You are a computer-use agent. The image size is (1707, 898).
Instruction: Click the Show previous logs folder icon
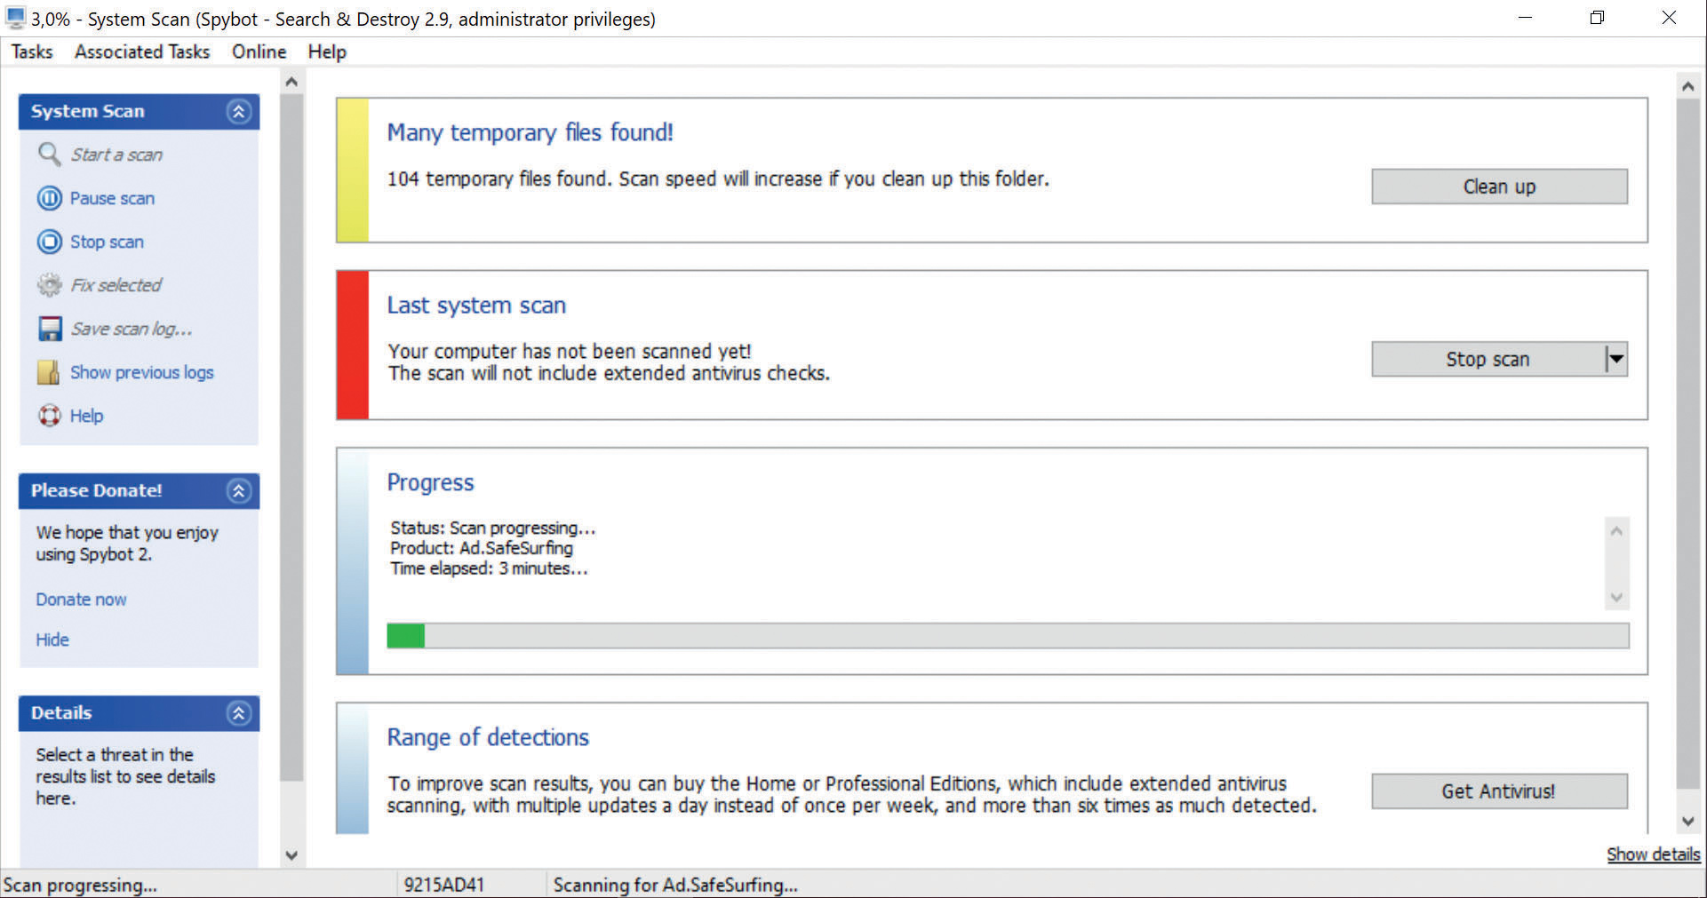coord(49,372)
